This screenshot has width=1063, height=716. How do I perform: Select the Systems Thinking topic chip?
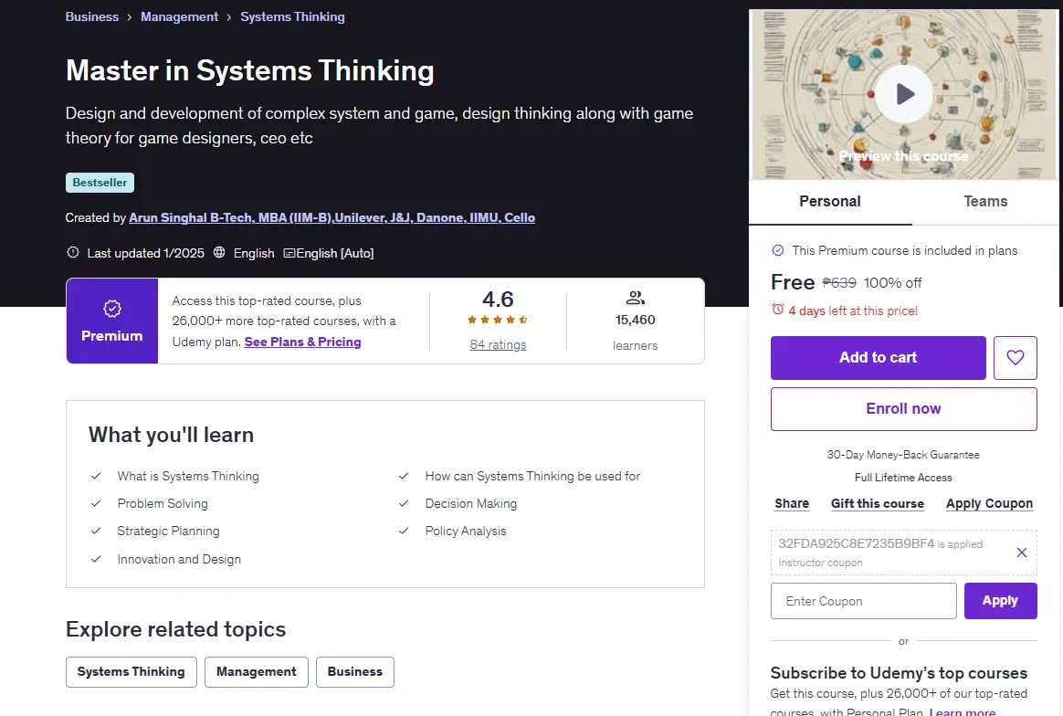click(131, 672)
